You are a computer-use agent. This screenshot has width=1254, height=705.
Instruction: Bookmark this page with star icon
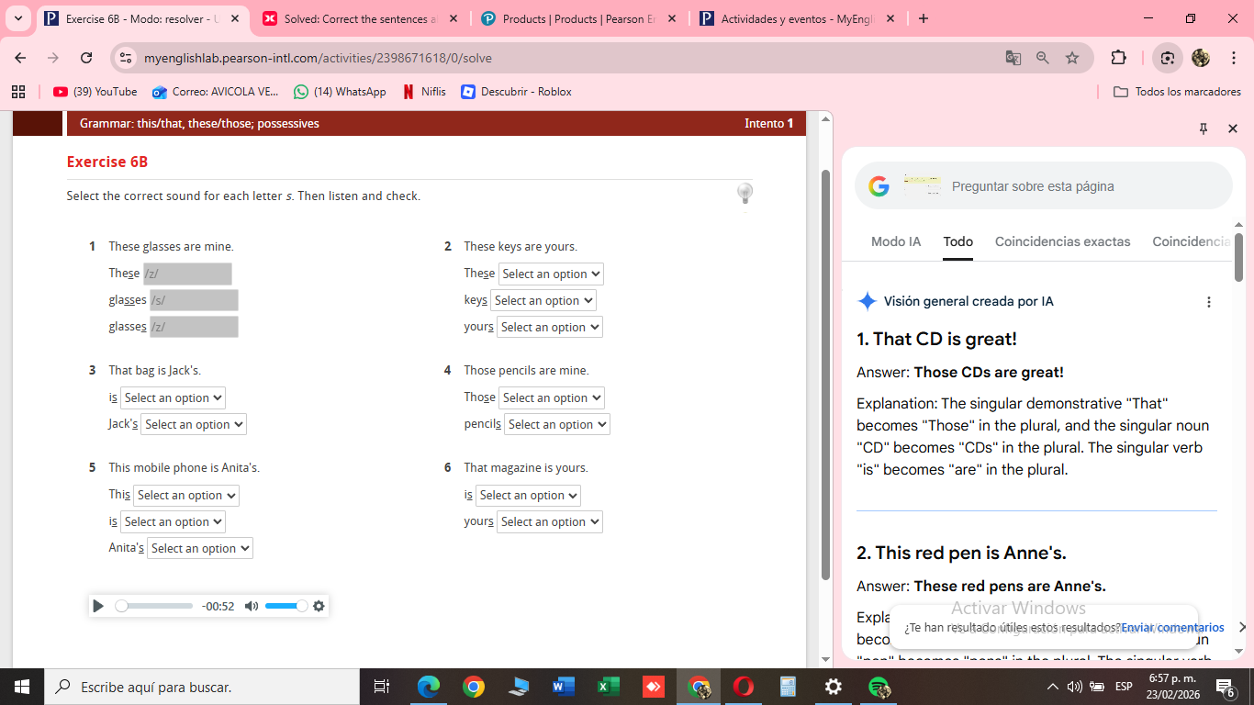1072,58
